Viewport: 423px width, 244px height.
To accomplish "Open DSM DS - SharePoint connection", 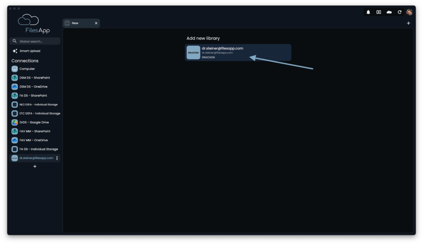I will 35,78.
